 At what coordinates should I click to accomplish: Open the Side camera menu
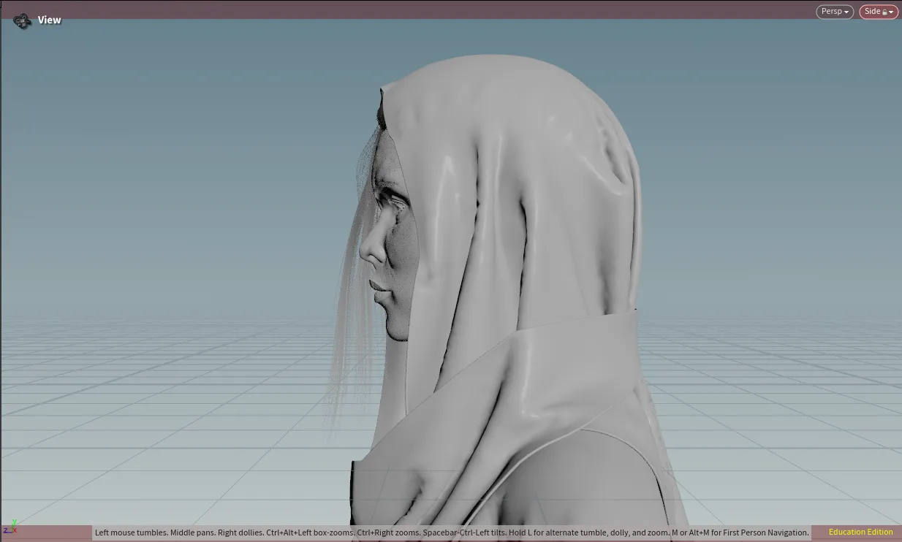point(879,12)
